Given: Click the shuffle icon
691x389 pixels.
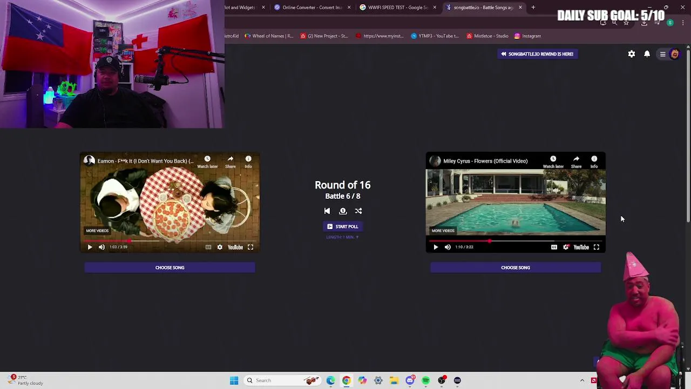Looking at the screenshot, I should point(358,211).
